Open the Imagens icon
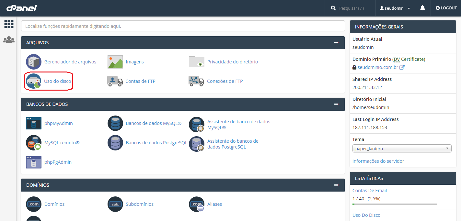The image size is (461, 221). coord(115,62)
